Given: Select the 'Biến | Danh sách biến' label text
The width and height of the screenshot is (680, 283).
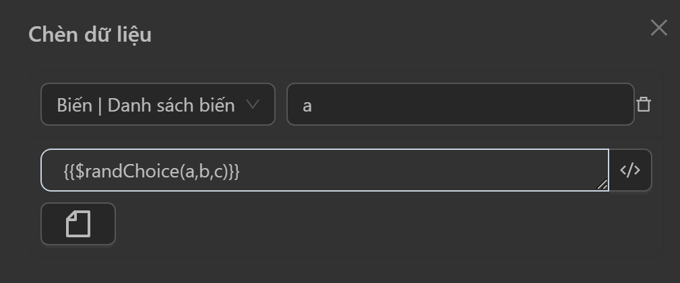Looking at the screenshot, I should [x=146, y=105].
